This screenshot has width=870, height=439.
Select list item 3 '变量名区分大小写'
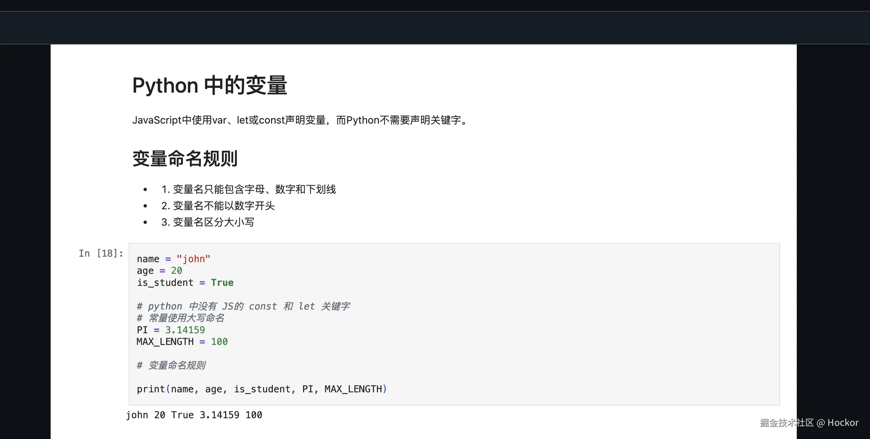click(208, 222)
